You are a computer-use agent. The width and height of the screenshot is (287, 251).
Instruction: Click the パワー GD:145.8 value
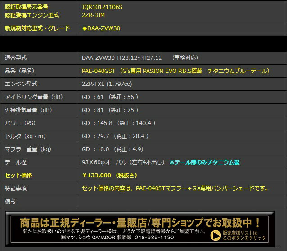[x=119, y=123]
